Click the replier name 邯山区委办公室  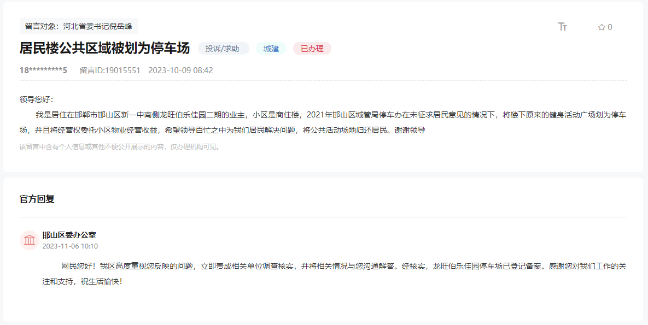[x=69, y=235]
